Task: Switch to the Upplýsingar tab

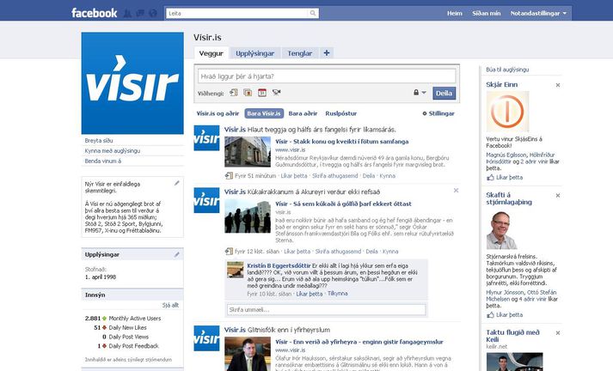Action: (254, 53)
